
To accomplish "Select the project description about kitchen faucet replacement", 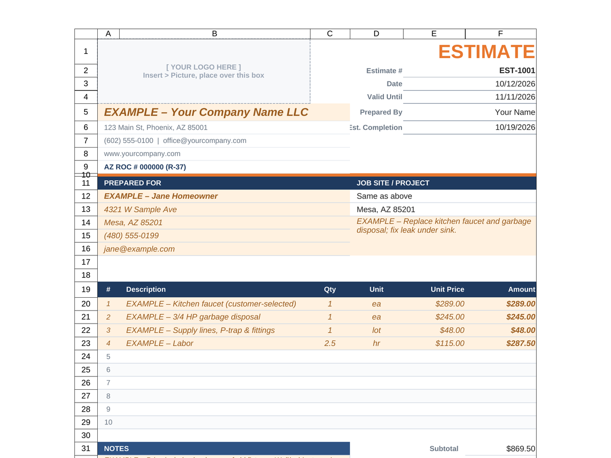I will click(443, 236).
